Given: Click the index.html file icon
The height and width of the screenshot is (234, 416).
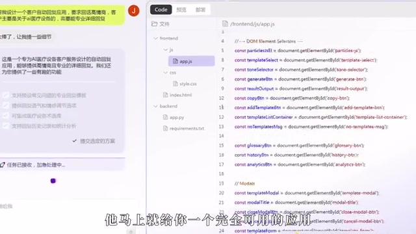Looking at the screenshot, I should [x=165, y=95].
